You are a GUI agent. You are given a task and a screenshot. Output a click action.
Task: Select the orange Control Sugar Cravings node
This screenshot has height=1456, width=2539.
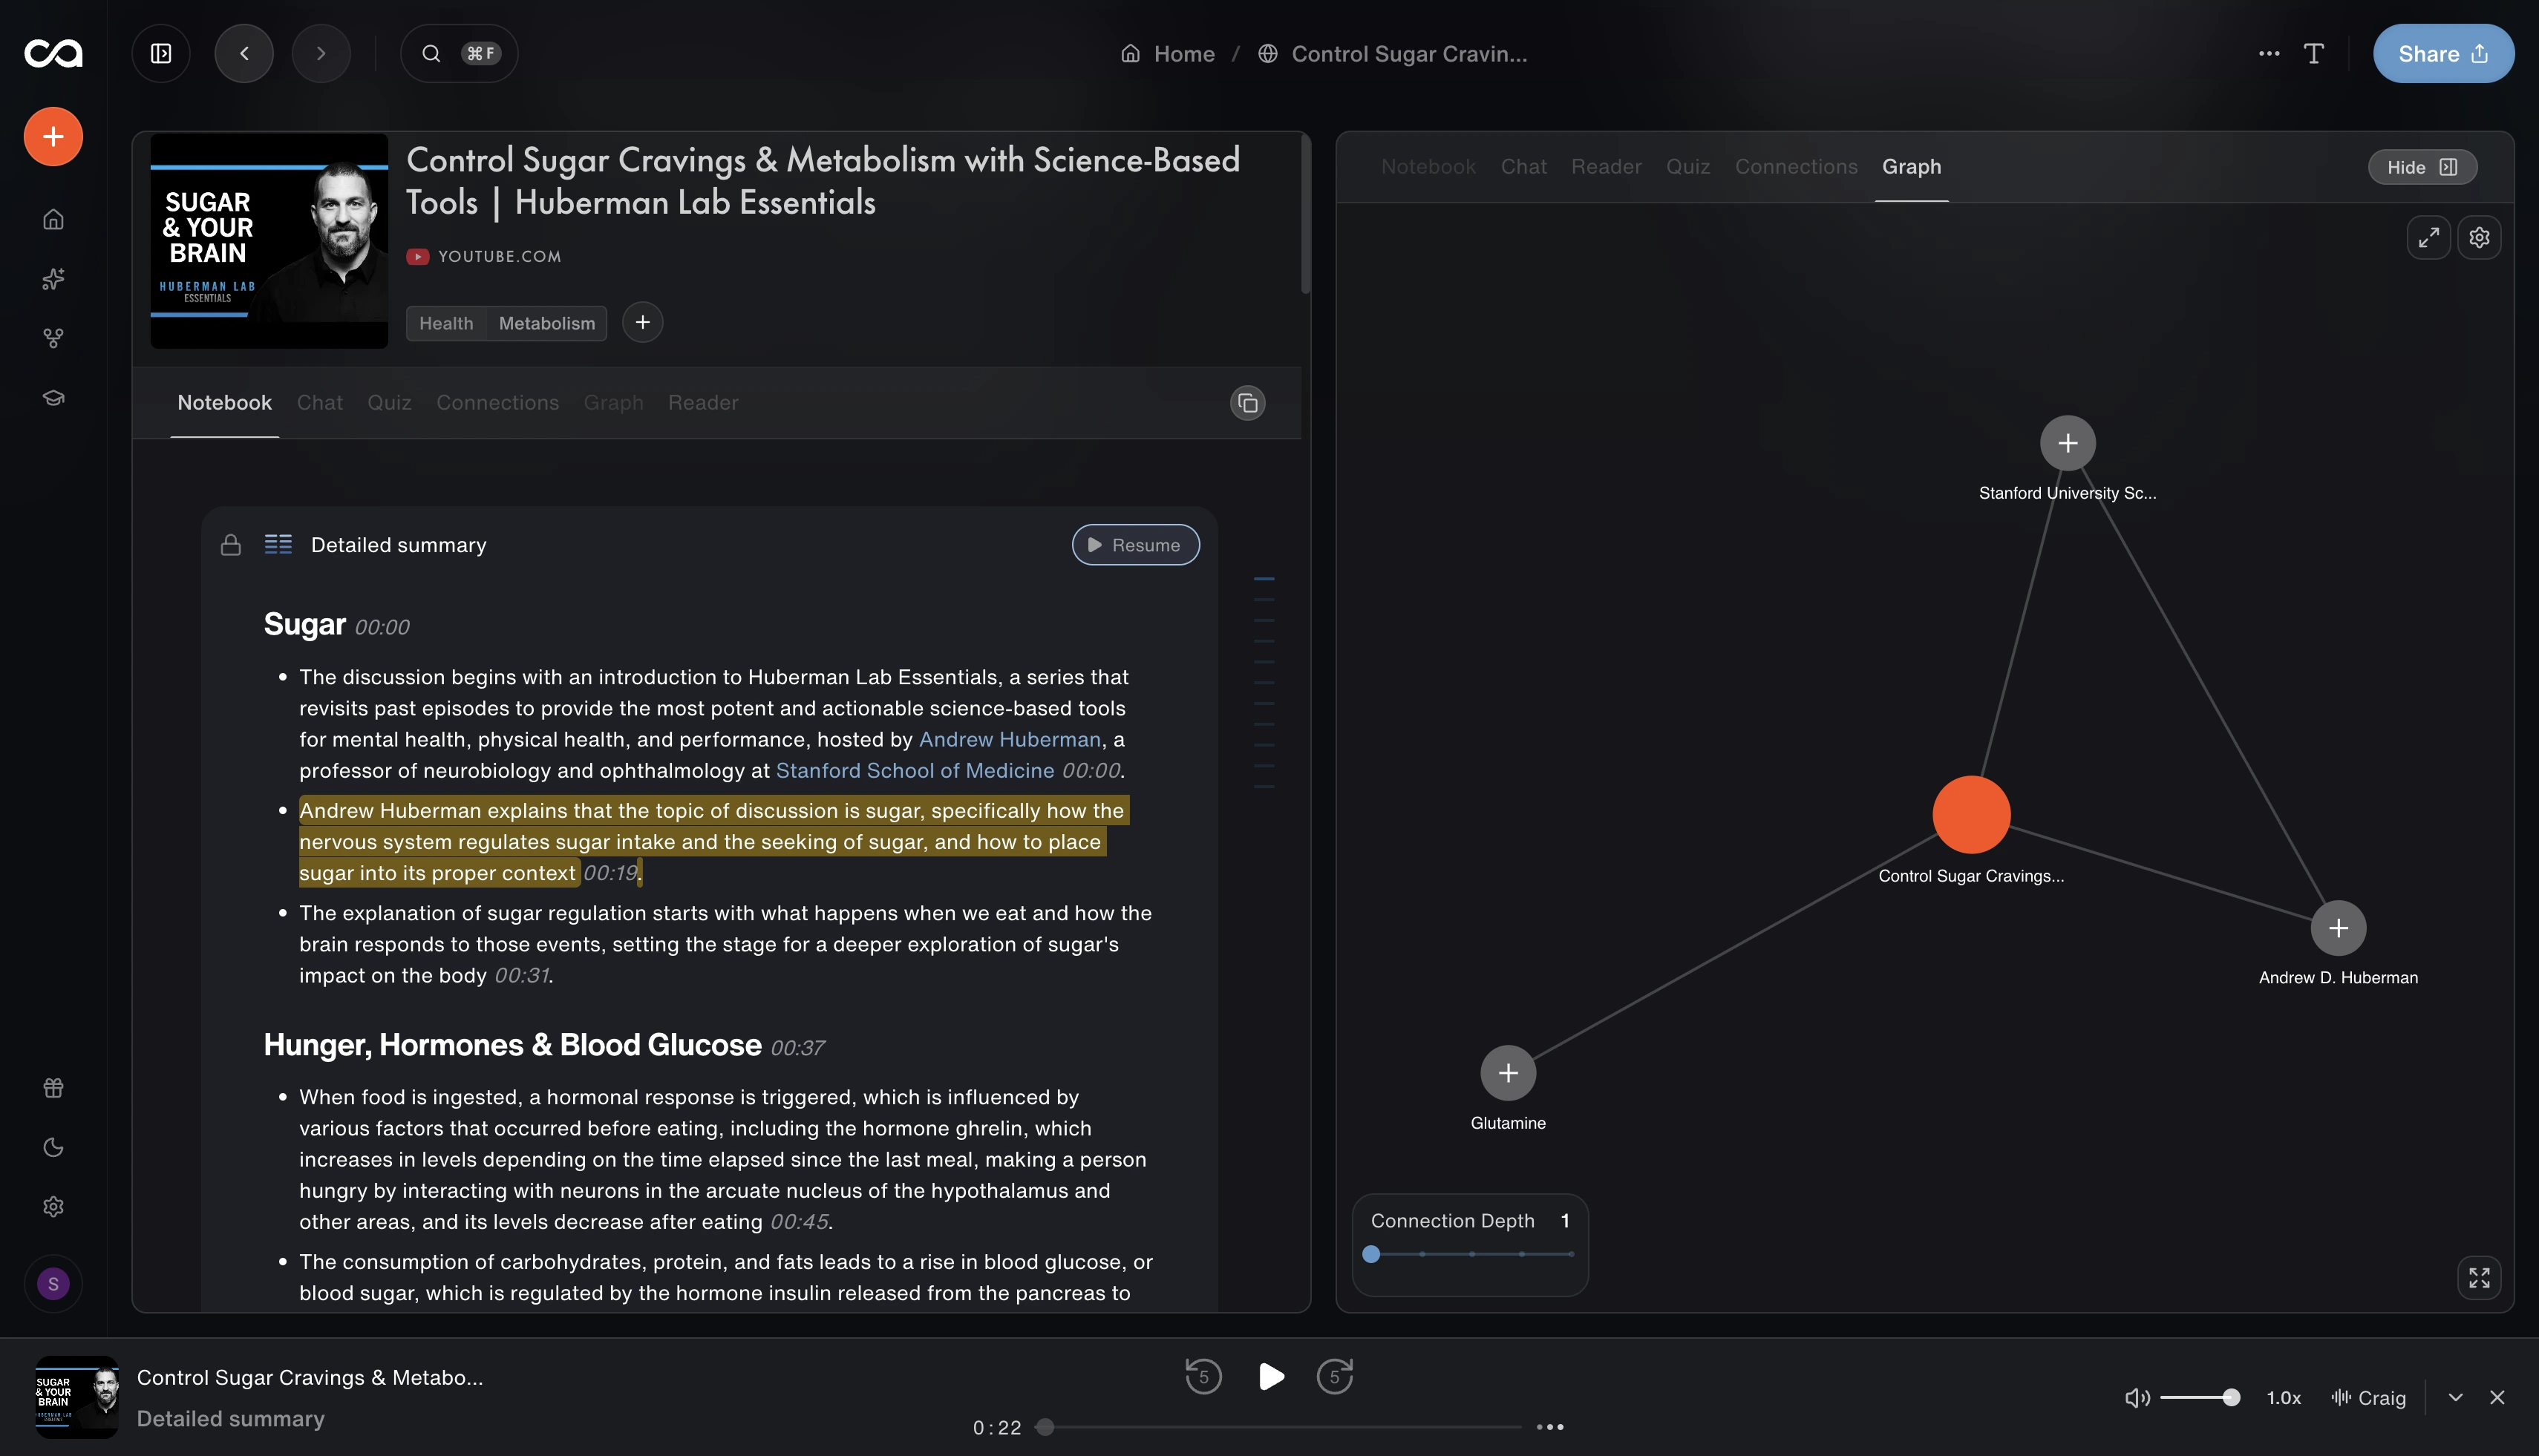(1971, 815)
